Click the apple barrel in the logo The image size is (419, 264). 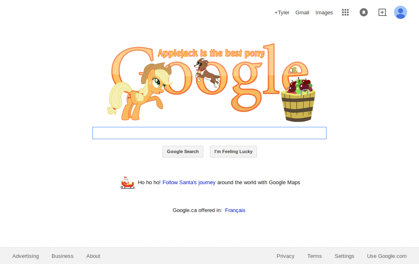(298, 100)
